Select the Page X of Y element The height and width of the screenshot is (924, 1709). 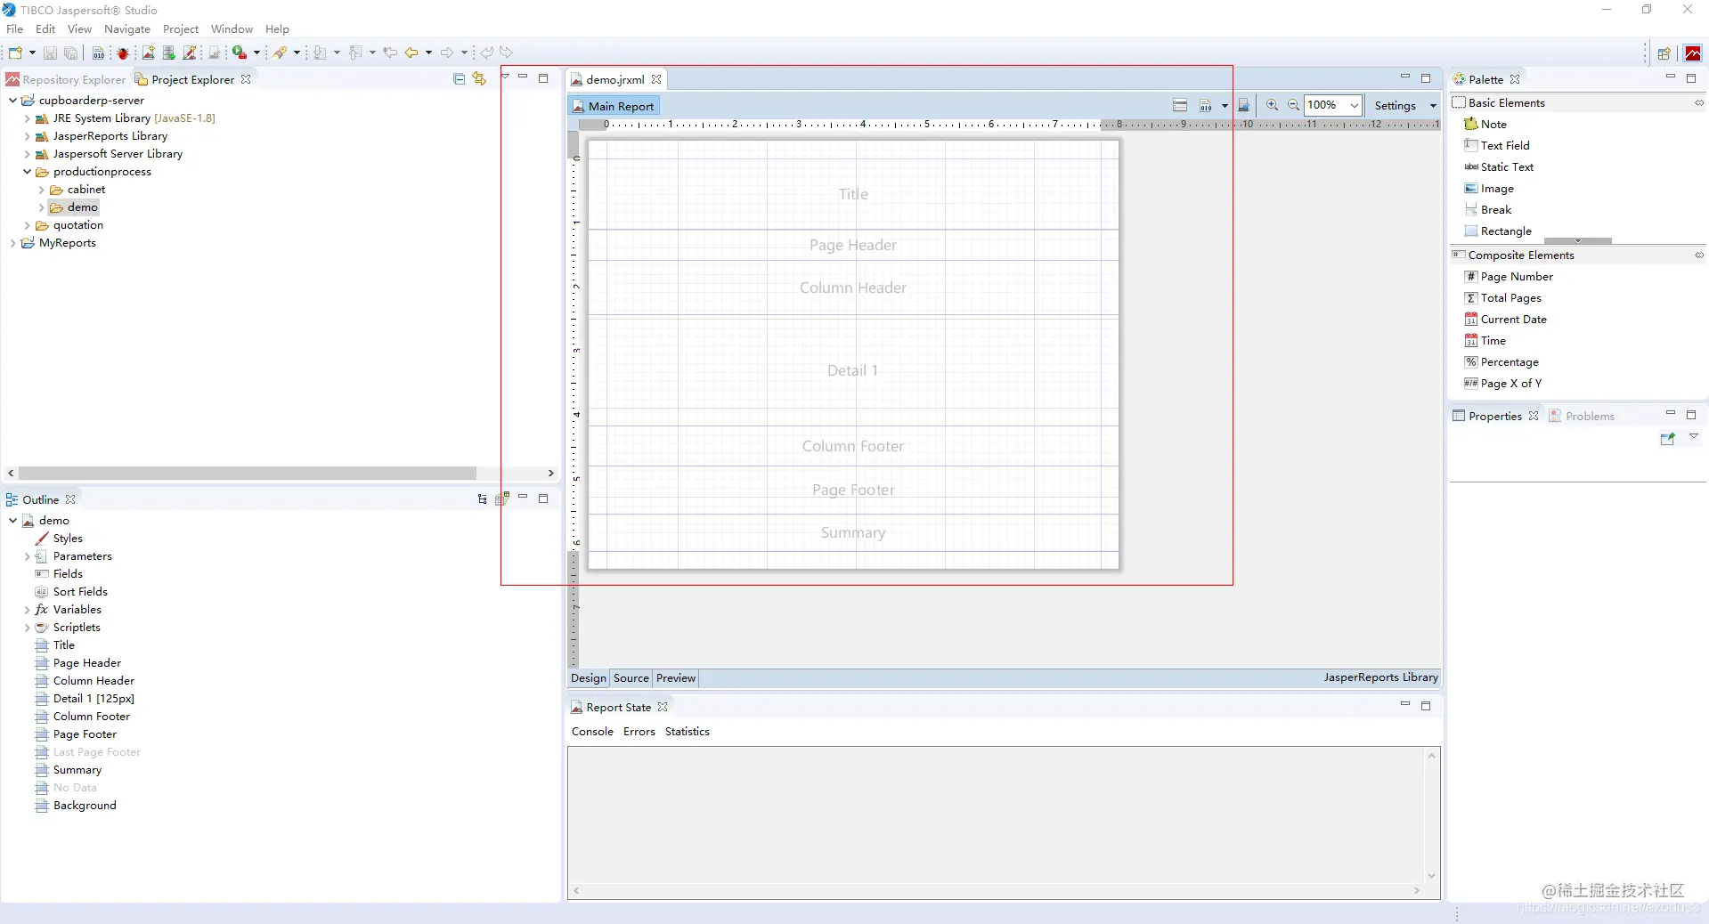tap(1503, 384)
